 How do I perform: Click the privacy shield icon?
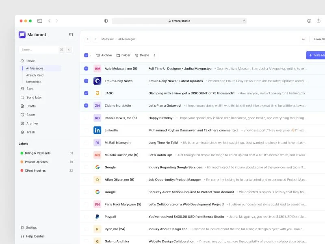[x=106, y=21]
